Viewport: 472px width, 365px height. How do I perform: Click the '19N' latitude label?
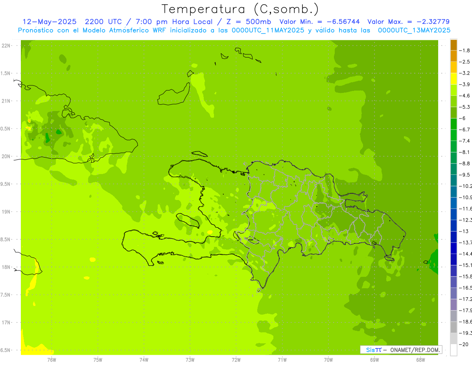tap(6, 212)
